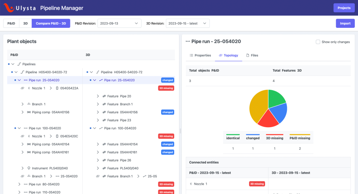Click the Projects button
Viewport: 358px width, 194px height.
click(344, 8)
